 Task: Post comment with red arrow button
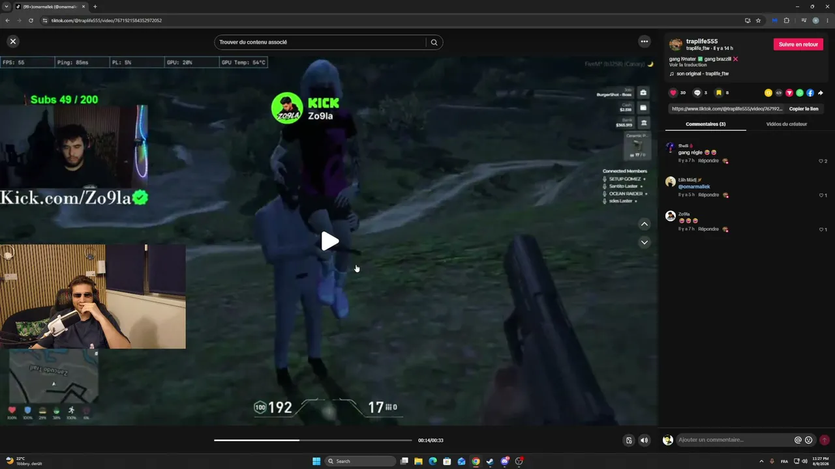(825, 440)
